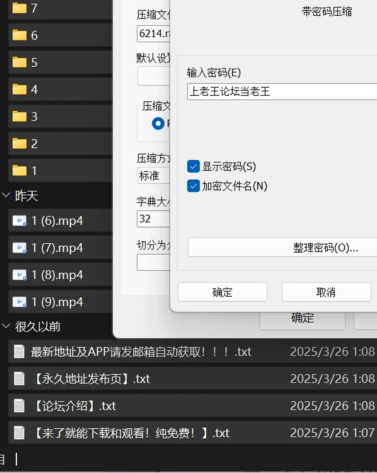377x473 pixels.
Task: Open the 整理密码(O)... button
Action: tap(282, 247)
